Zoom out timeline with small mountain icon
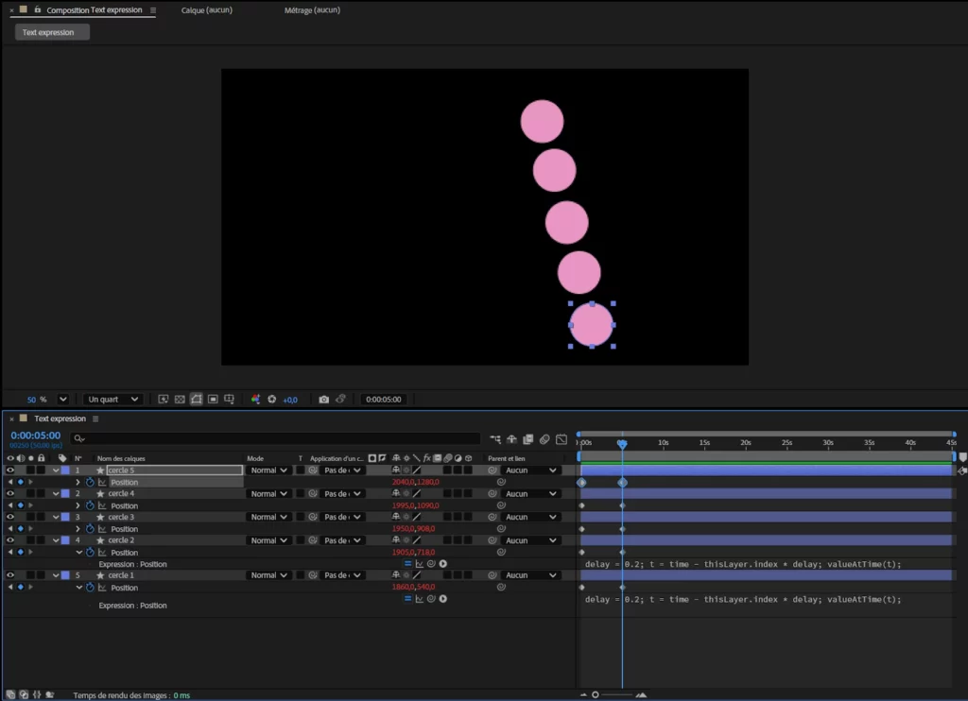Image resolution: width=968 pixels, height=701 pixels. point(583,694)
